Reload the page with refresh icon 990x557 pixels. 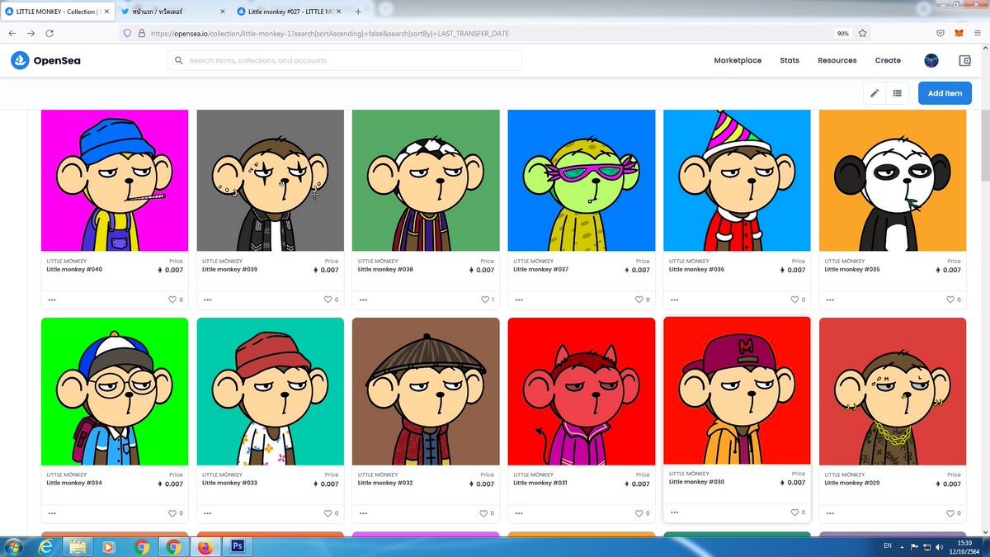(49, 33)
